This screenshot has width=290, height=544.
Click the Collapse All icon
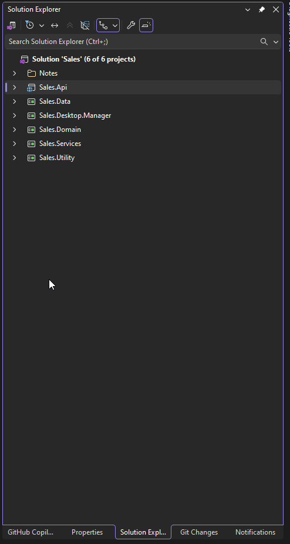click(70, 25)
